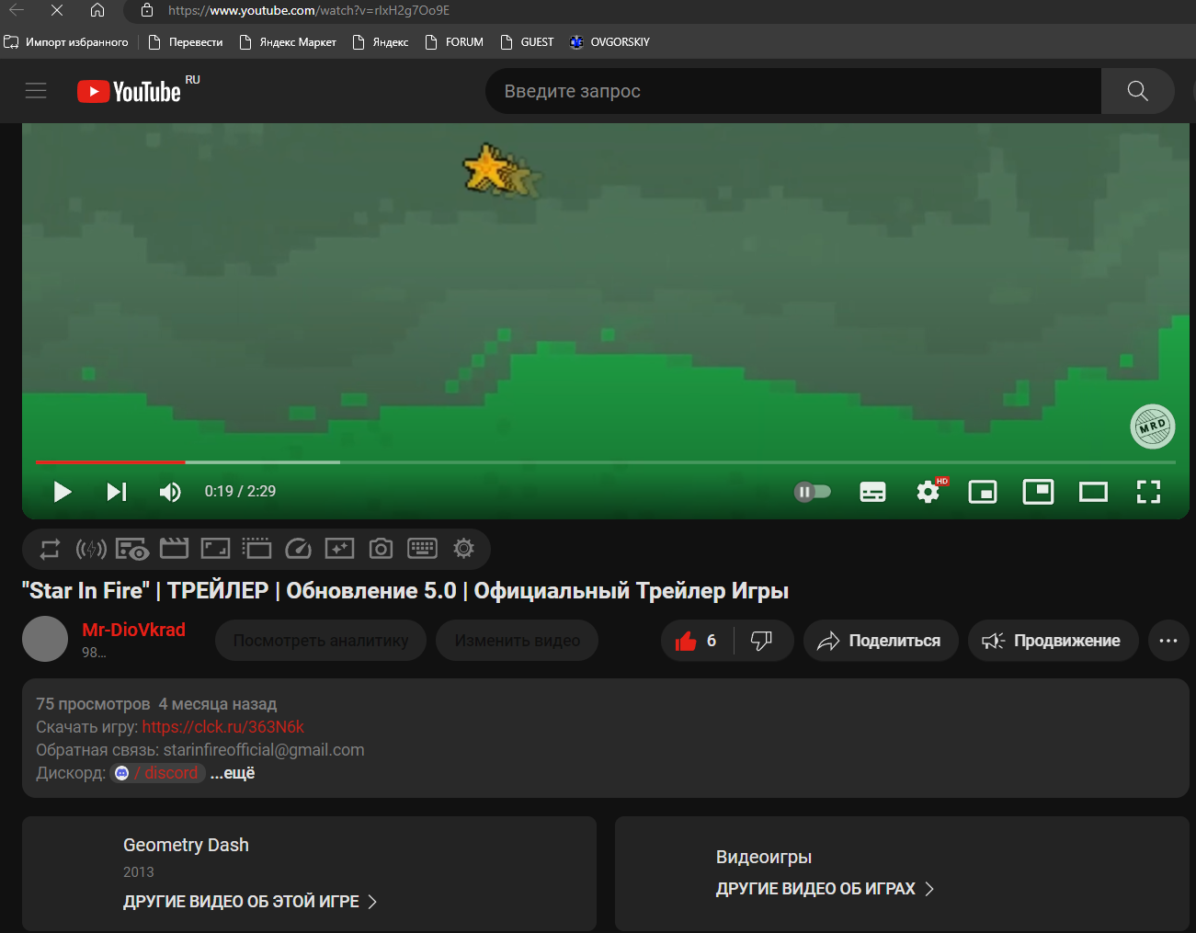The image size is (1196, 933).
Task: Open the YouTube hamburger guide menu
Action: (x=36, y=91)
